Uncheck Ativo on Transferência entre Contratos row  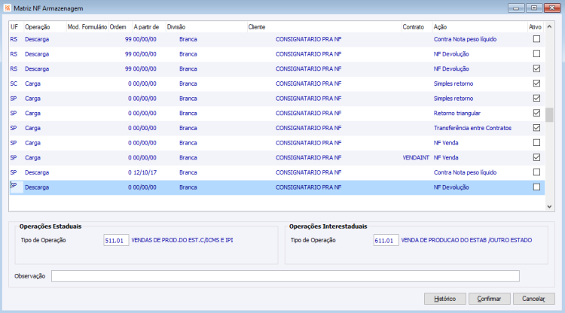pos(536,128)
